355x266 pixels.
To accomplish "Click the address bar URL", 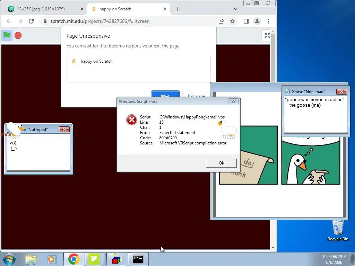I will [x=100, y=21].
